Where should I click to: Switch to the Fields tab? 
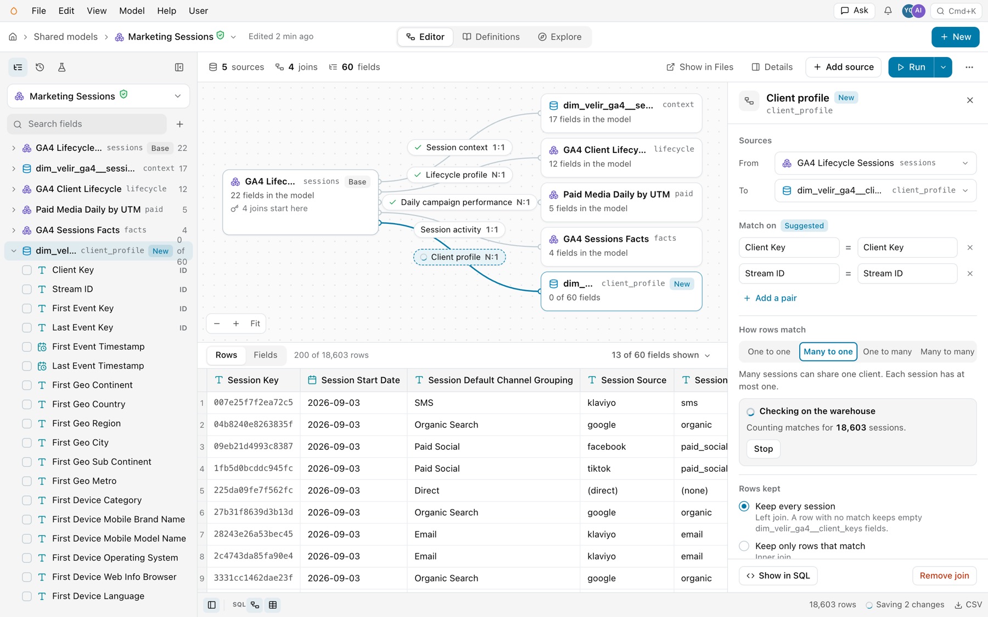266,355
